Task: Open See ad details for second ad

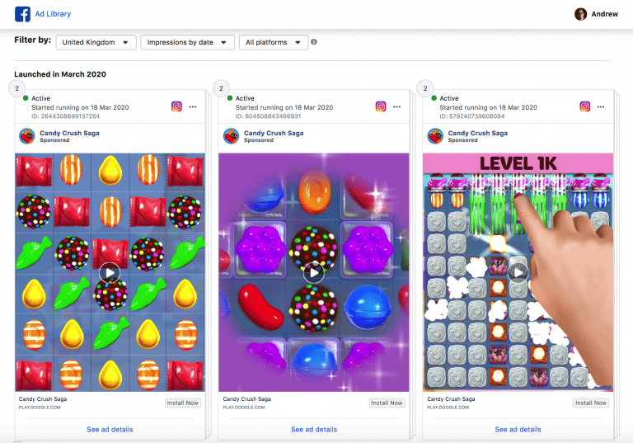Action: point(314,429)
